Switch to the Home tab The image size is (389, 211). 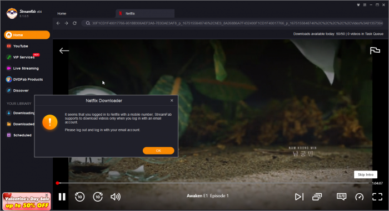[x=62, y=14]
